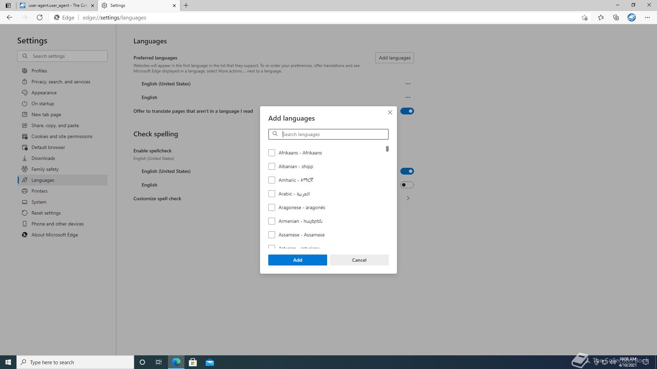Viewport: 657px width, 369px height.
Task: Open a new tab with plus icon
Action: pos(186,5)
